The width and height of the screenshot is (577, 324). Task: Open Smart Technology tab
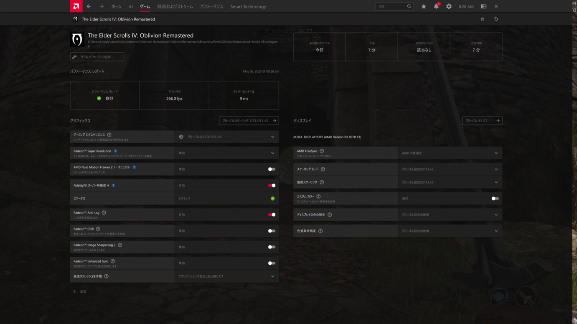click(248, 7)
